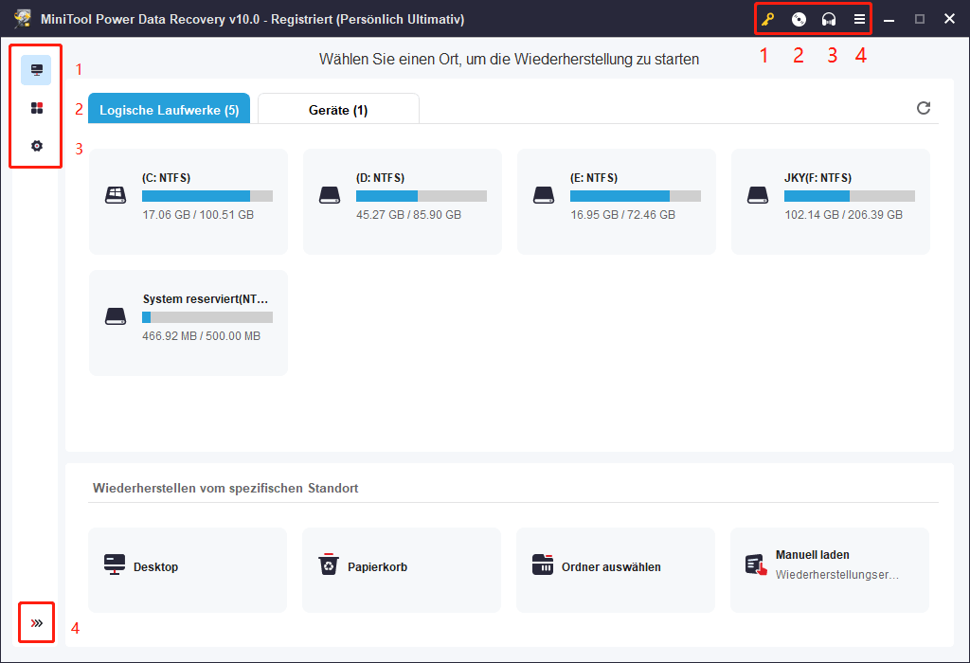The height and width of the screenshot is (663, 970).
Task: Choose Papierkorb as recovery location
Action: [402, 570]
